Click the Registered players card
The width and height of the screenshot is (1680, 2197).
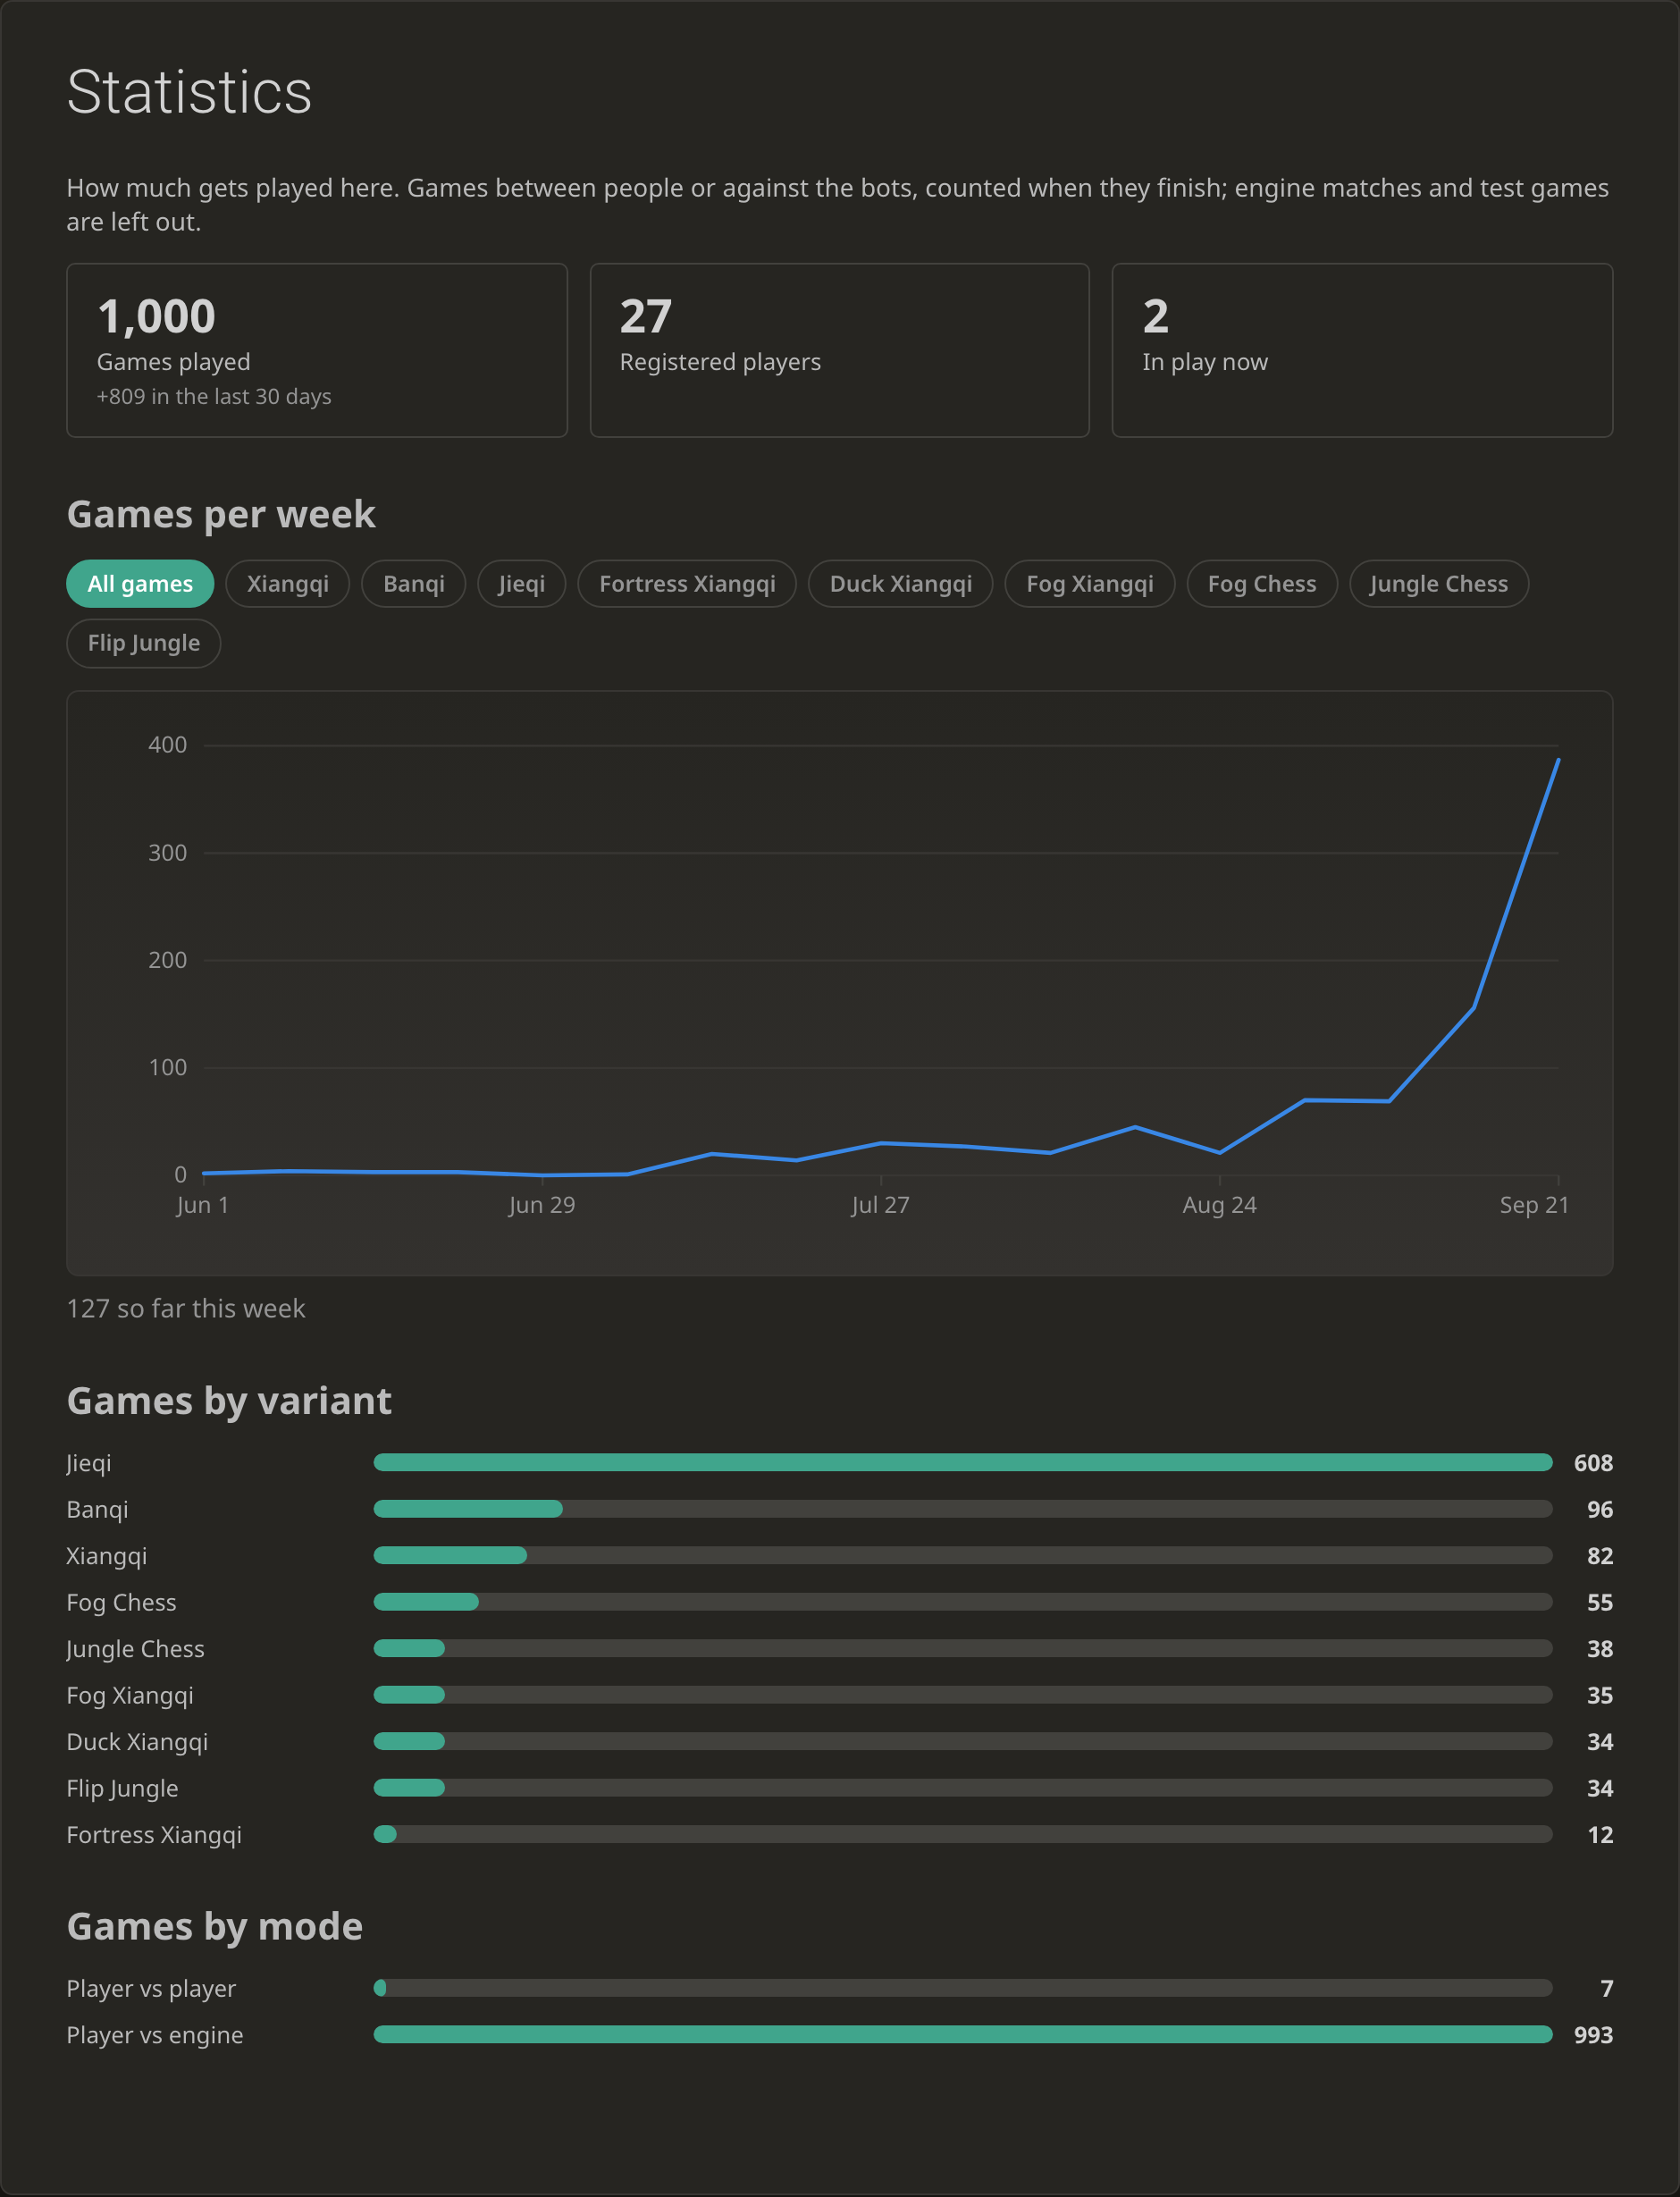point(840,350)
